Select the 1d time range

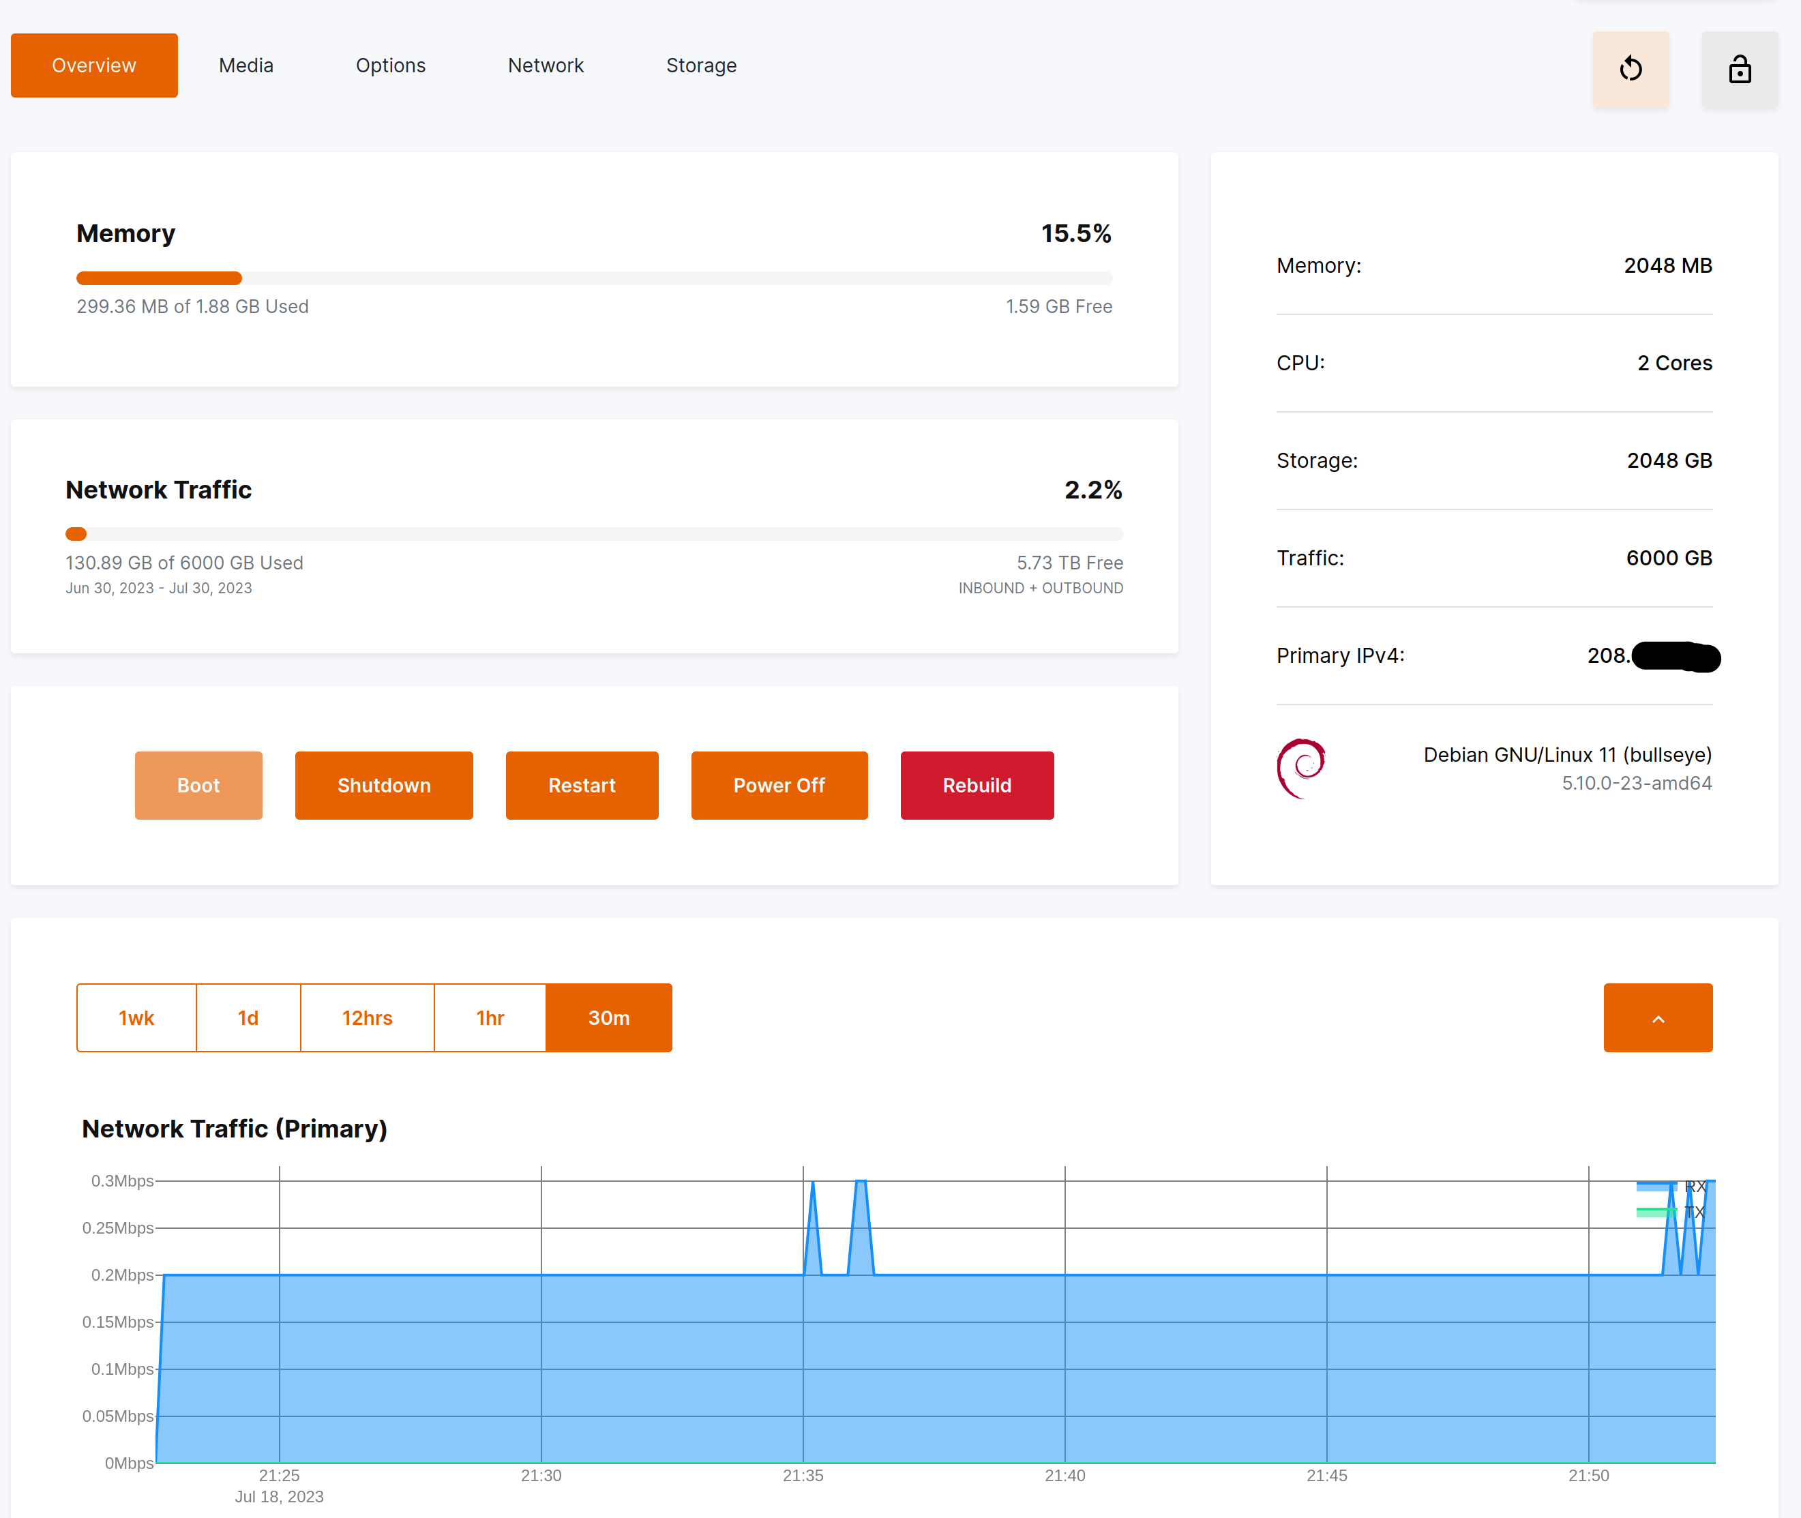(x=248, y=1018)
